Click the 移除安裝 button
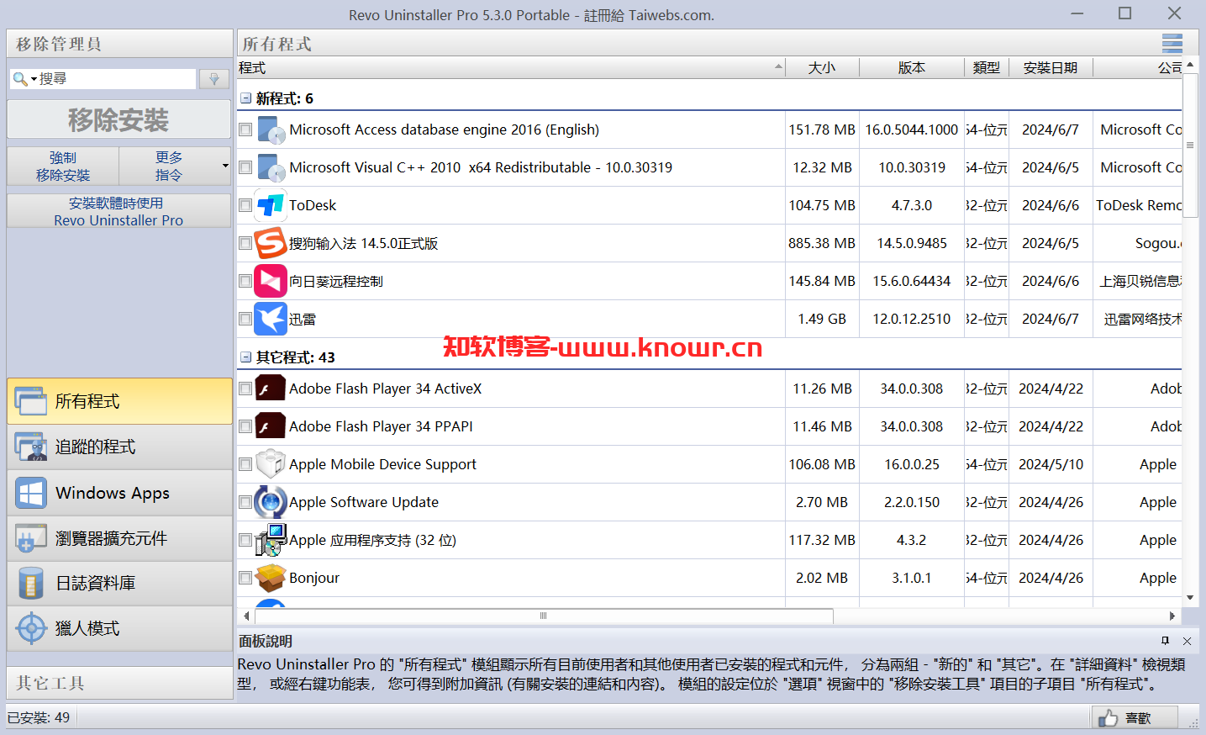1206x735 pixels. click(118, 119)
